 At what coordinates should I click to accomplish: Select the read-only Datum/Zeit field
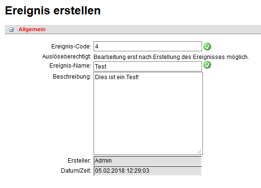click(x=148, y=171)
